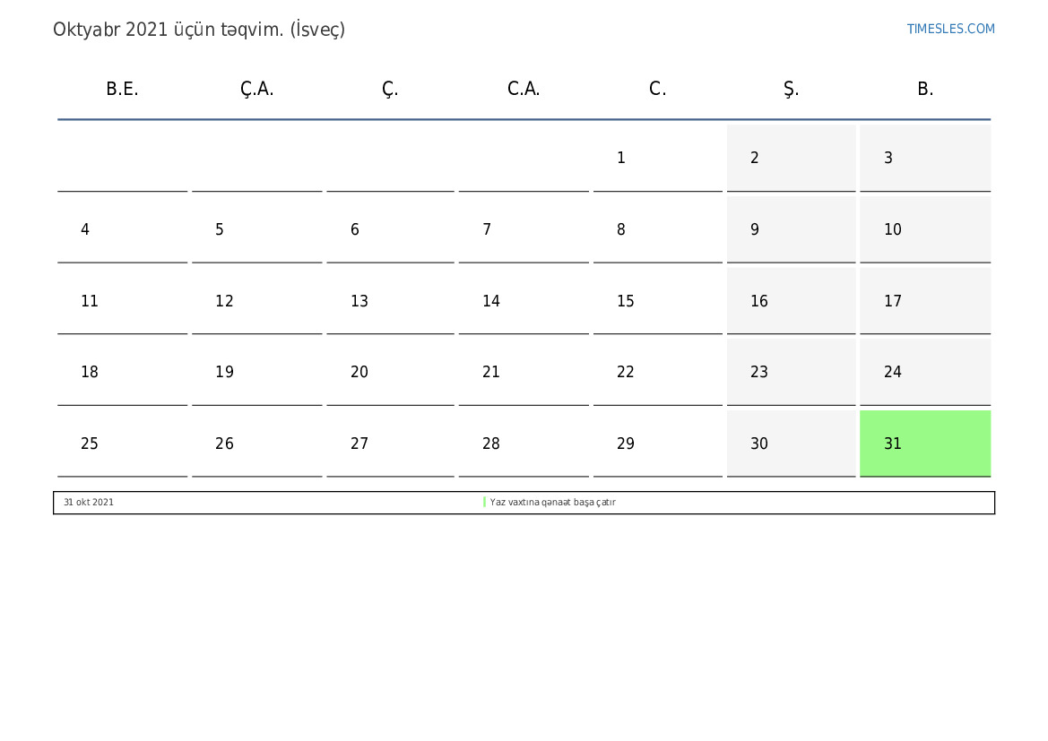The width and height of the screenshot is (1048, 741).
Task: Click day 15 in the calendar
Action: [657, 301]
